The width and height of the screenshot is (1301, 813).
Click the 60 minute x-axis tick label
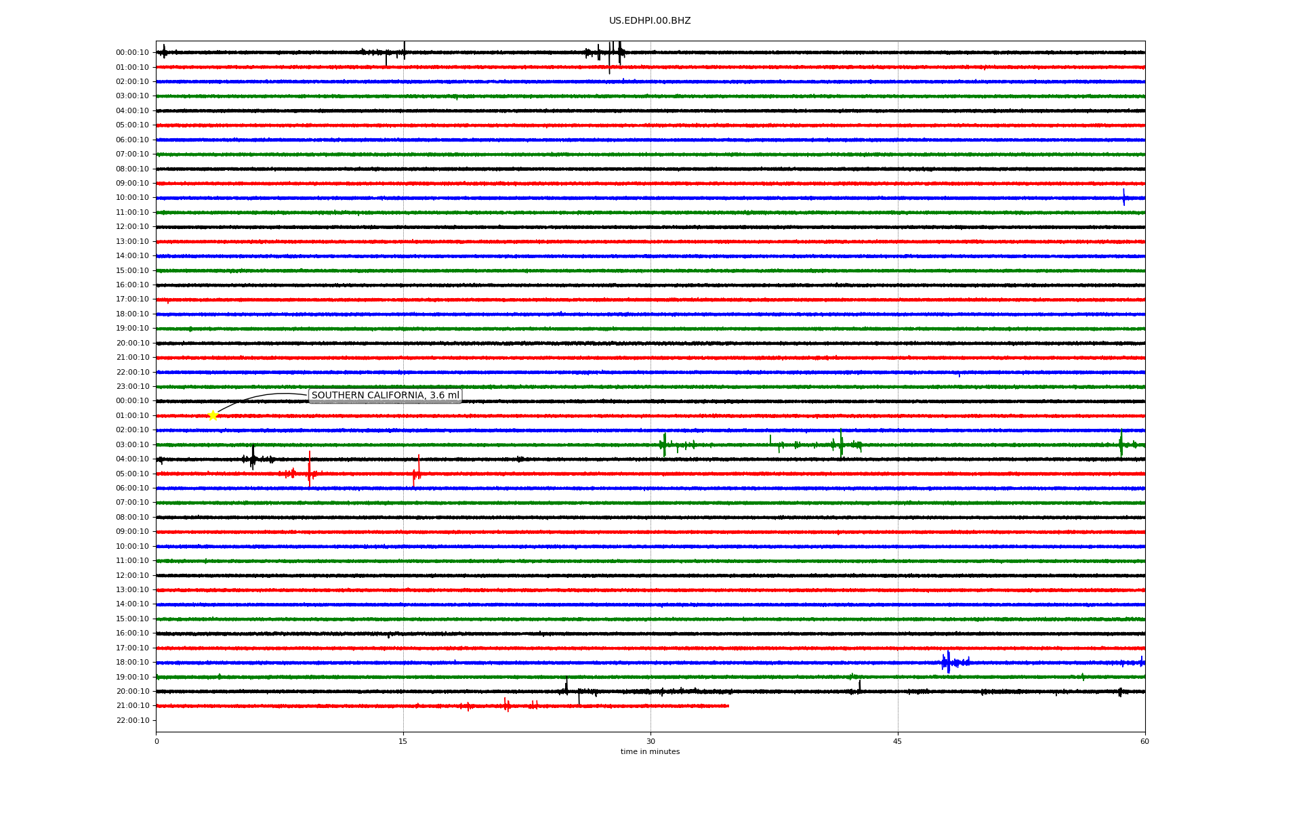click(x=1144, y=741)
